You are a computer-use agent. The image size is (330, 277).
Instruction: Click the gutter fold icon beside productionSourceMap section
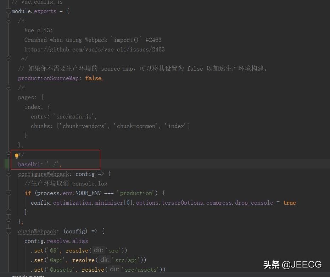point(9,58)
